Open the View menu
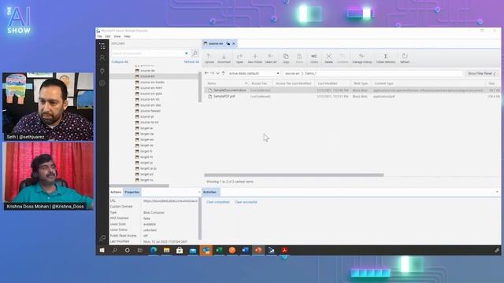The width and height of the screenshot is (504, 283). click(x=117, y=37)
